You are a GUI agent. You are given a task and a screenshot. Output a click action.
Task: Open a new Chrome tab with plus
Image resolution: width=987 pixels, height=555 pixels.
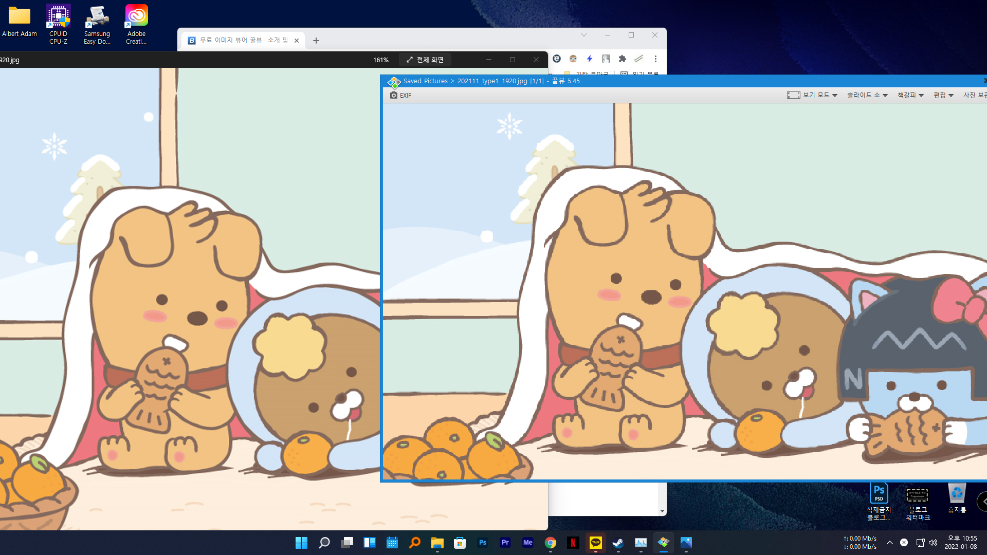click(316, 41)
